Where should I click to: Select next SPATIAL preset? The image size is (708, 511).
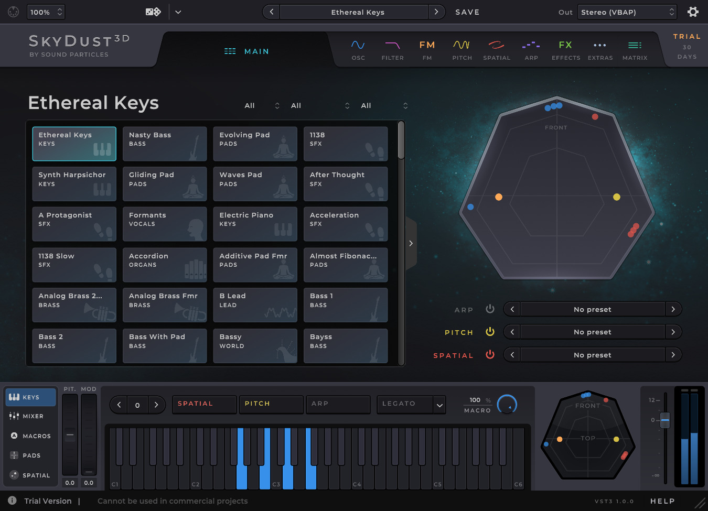(673, 355)
